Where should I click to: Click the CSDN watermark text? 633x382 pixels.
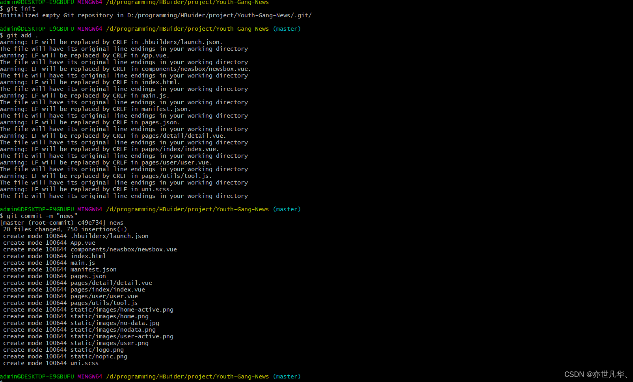pyautogui.click(x=595, y=374)
